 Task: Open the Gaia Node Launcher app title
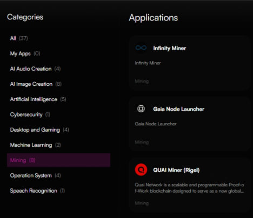(178, 109)
